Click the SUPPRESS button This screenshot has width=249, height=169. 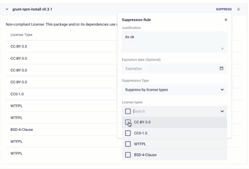click(224, 9)
